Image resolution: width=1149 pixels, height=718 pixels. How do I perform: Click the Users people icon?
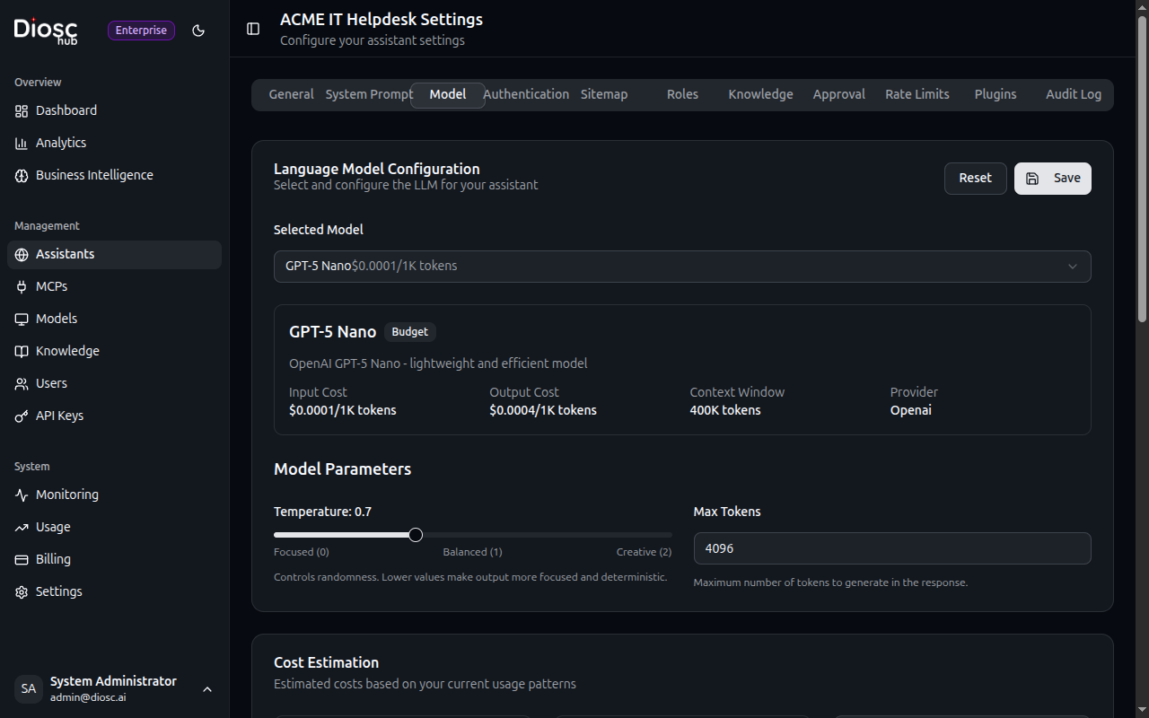[22, 383]
